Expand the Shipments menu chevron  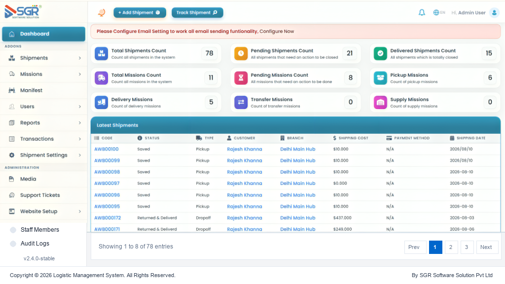pyautogui.click(x=79, y=58)
